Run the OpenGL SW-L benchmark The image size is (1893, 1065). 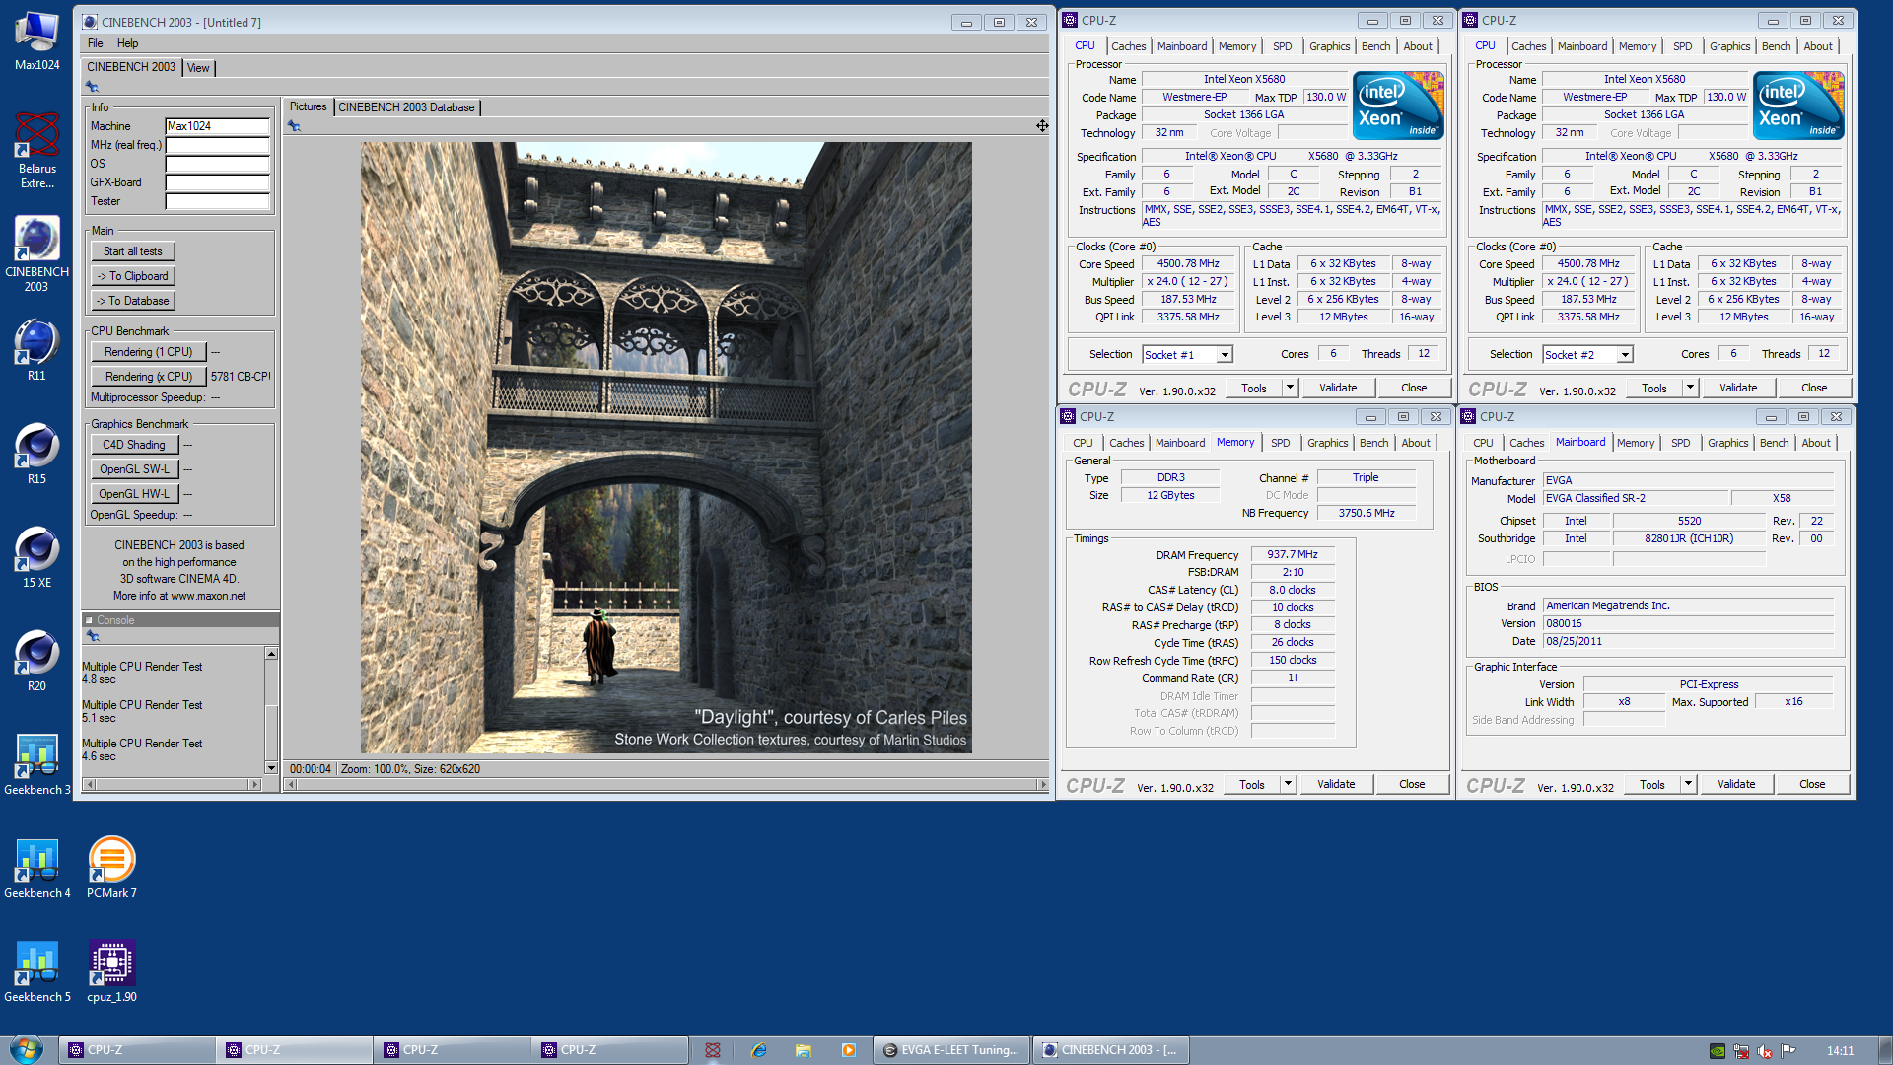pyautogui.click(x=134, y=469)
